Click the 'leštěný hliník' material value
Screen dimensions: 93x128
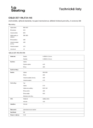click(x=46, y=99)
